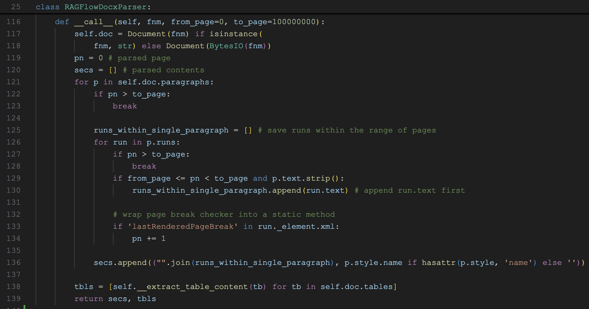Click 'p.style.name' on line 136
This screenshot has width=589, height=309.
374,263
